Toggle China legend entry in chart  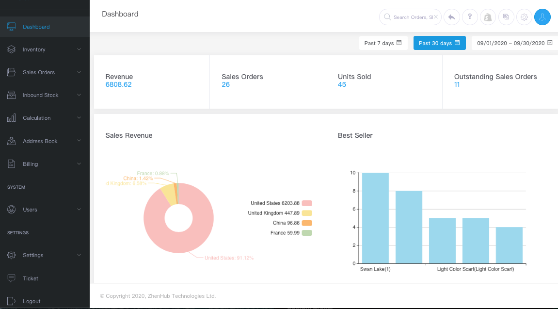pyautogui.click(x=292, y=223)
